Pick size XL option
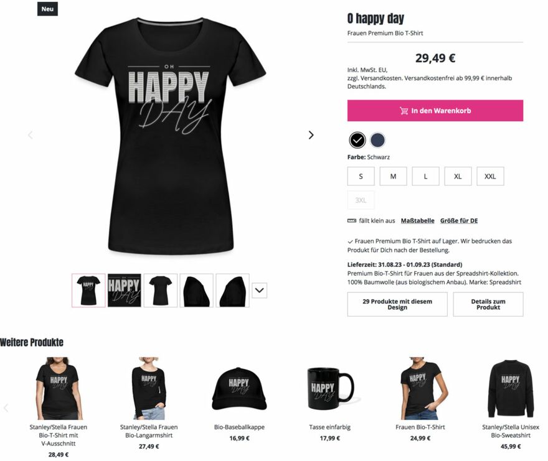 pos(458,176)
